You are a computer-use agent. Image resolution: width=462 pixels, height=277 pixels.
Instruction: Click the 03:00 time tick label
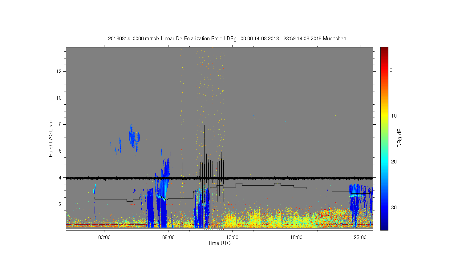click(104, 237)
